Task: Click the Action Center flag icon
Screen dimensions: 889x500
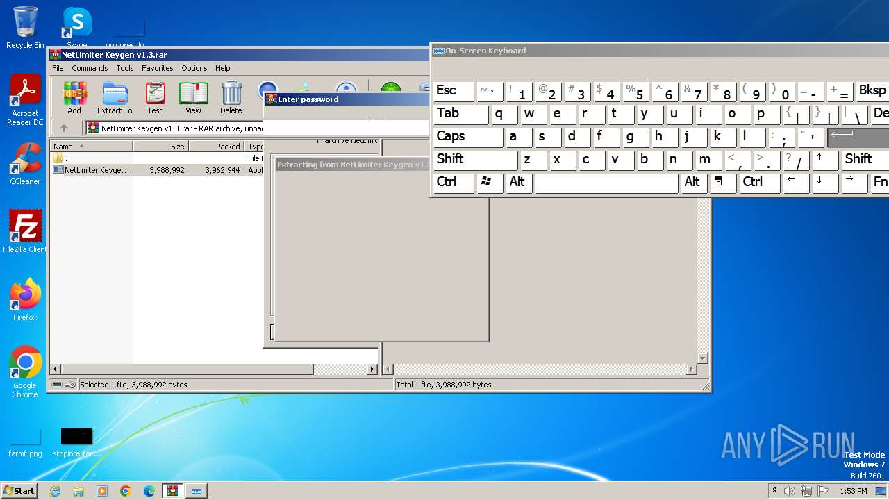Action: tap(823, 491)
